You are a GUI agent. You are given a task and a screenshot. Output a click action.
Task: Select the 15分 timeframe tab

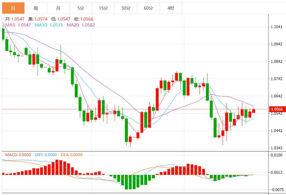(103, 8)
